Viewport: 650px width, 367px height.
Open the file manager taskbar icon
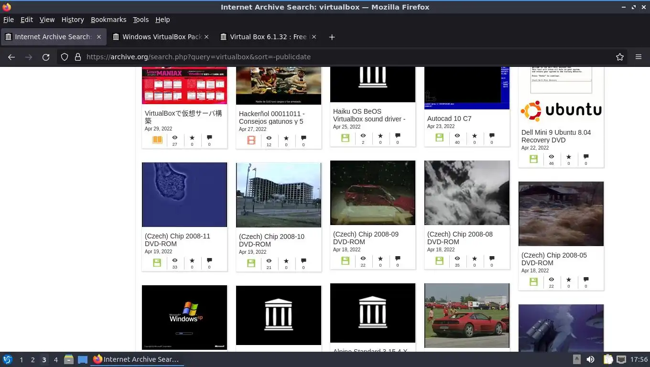pos(69,359)
